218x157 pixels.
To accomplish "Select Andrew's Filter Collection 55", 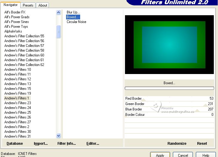I will (24, 36).
